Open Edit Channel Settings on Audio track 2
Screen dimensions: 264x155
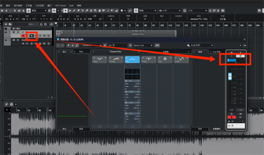[31, 43]
